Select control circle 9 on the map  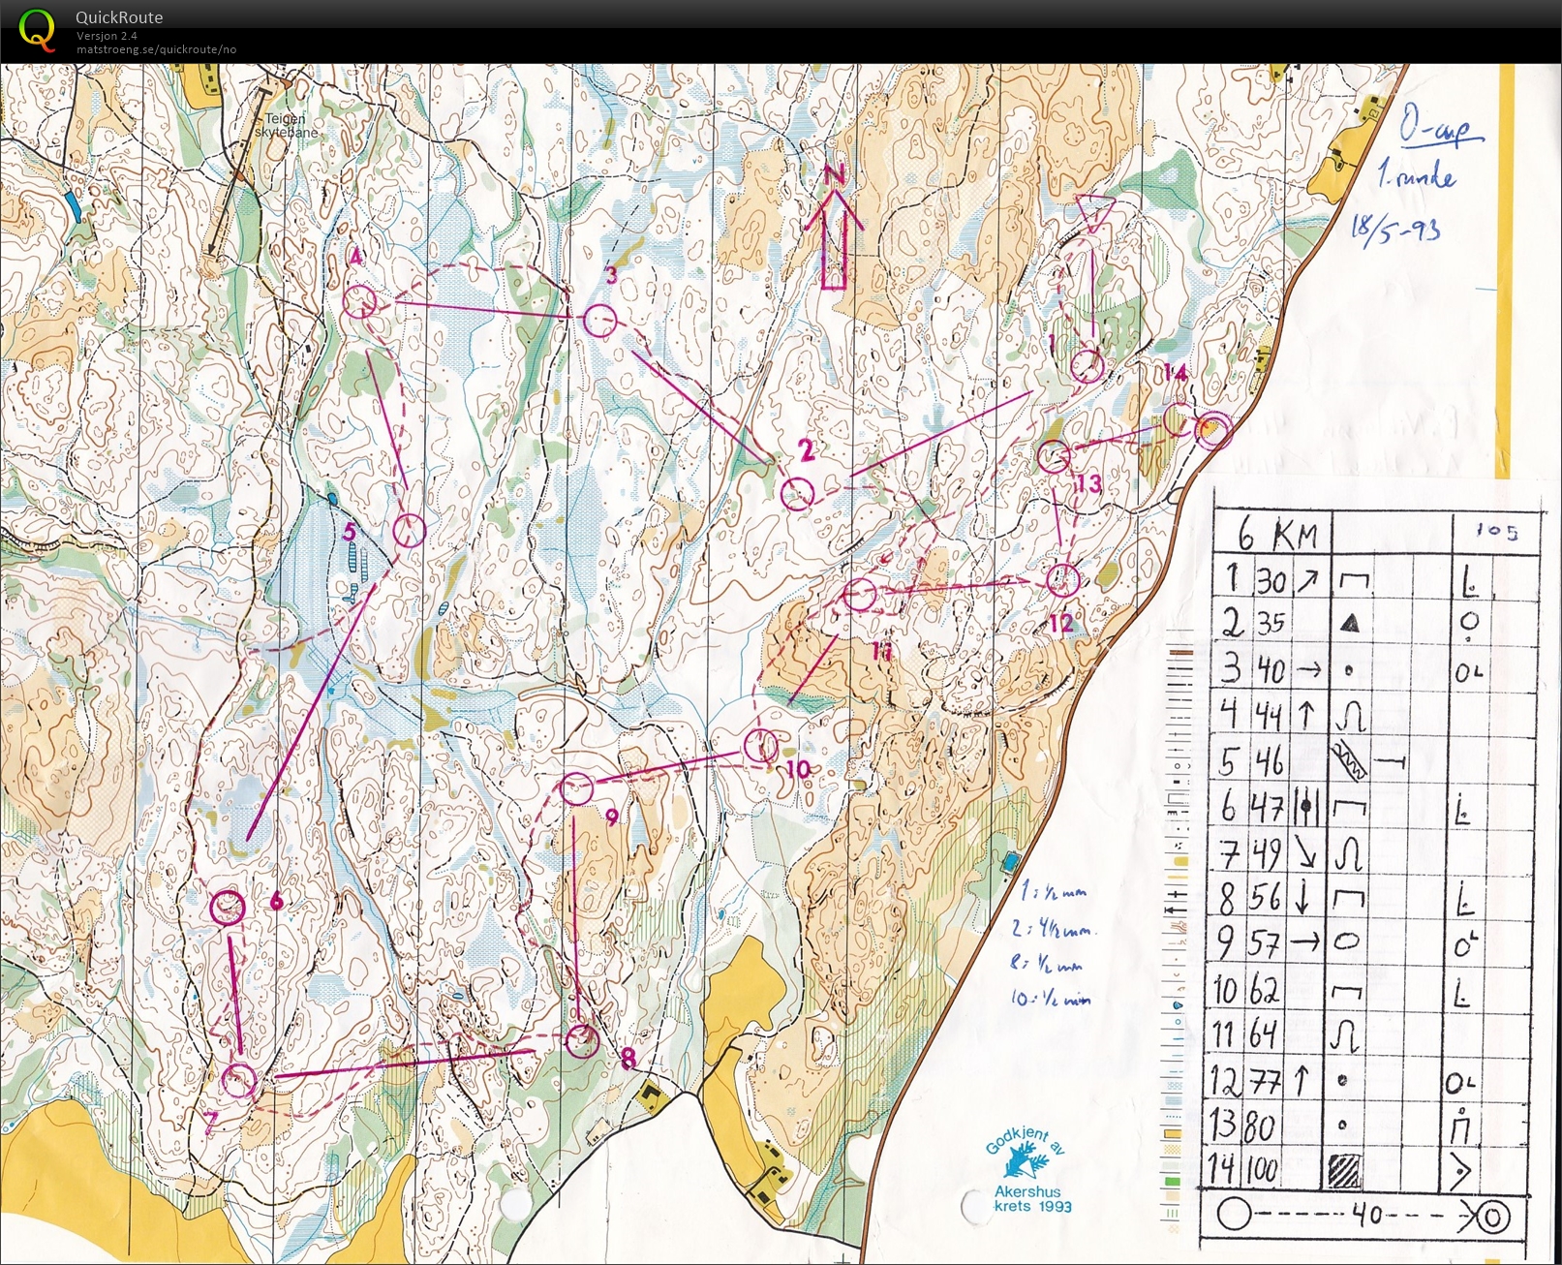click(577, 788)
